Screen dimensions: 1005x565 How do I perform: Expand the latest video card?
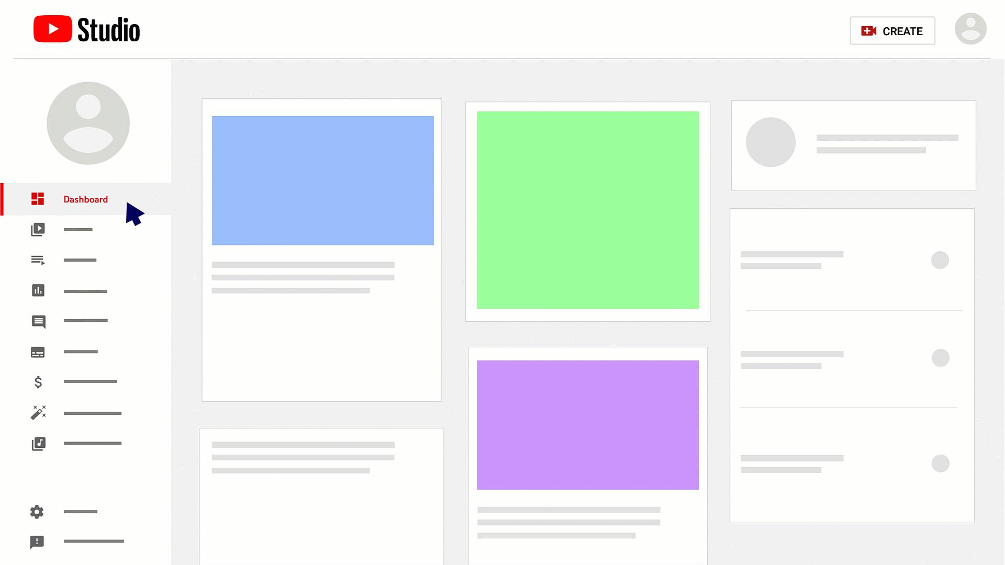coord(321,248)
